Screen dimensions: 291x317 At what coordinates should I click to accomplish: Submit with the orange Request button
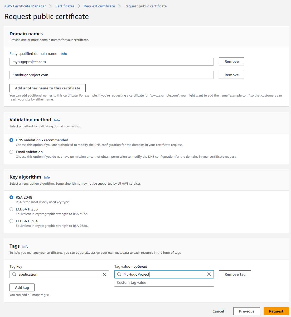tap(276, 311)
